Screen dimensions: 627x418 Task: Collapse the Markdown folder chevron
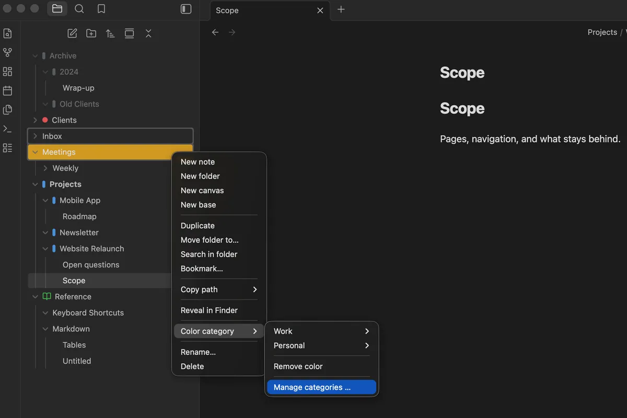(x=45, y=329)
